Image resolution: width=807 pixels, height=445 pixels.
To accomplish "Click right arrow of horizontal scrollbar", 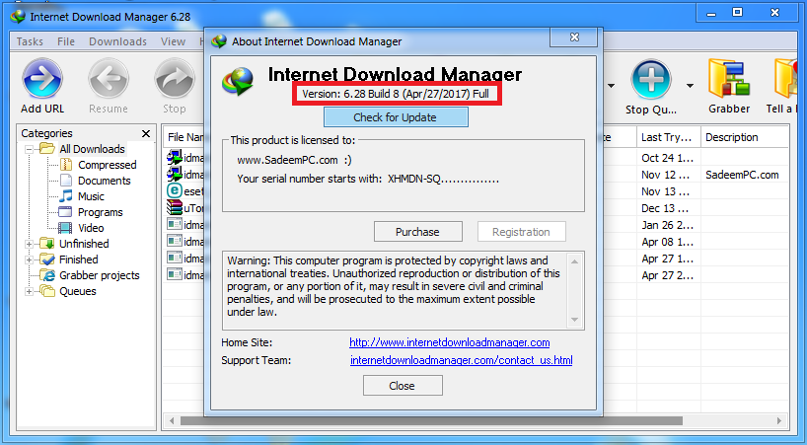I will coord(779,420).
